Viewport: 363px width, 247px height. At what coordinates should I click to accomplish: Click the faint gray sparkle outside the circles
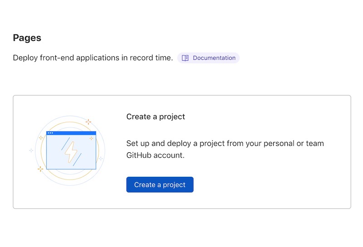(x=31, y=150)
